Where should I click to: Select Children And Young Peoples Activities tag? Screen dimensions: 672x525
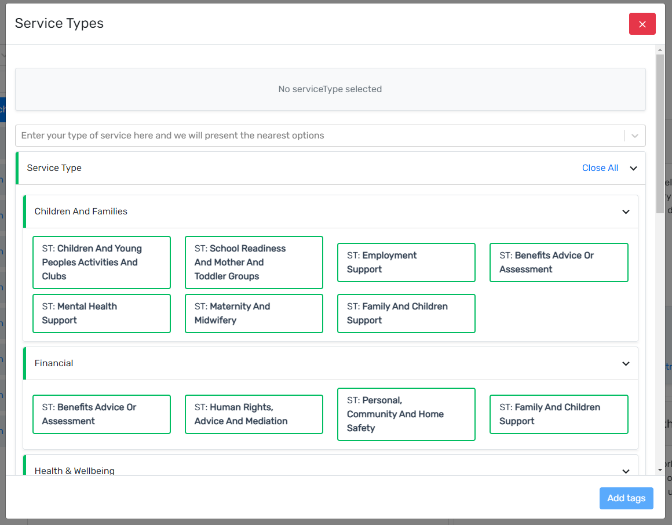[x=101, y=262]
